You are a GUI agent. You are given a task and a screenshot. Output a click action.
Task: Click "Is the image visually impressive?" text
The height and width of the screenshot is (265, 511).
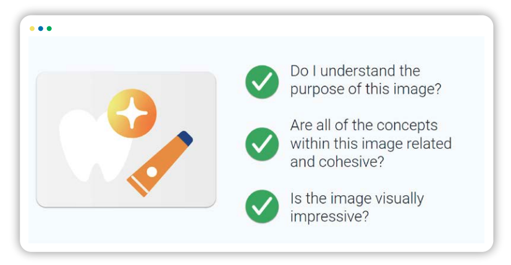click(357, 207)
